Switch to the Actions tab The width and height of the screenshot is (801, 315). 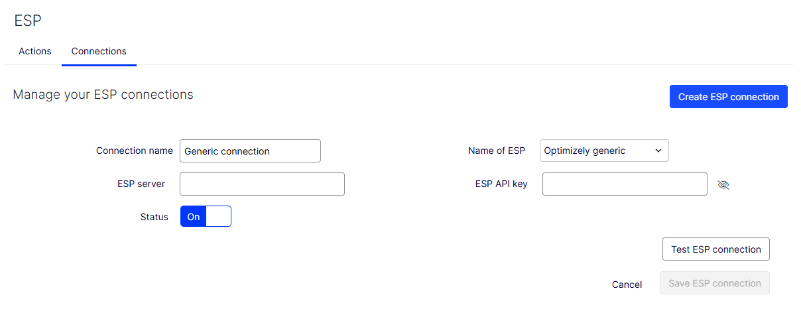35,51
